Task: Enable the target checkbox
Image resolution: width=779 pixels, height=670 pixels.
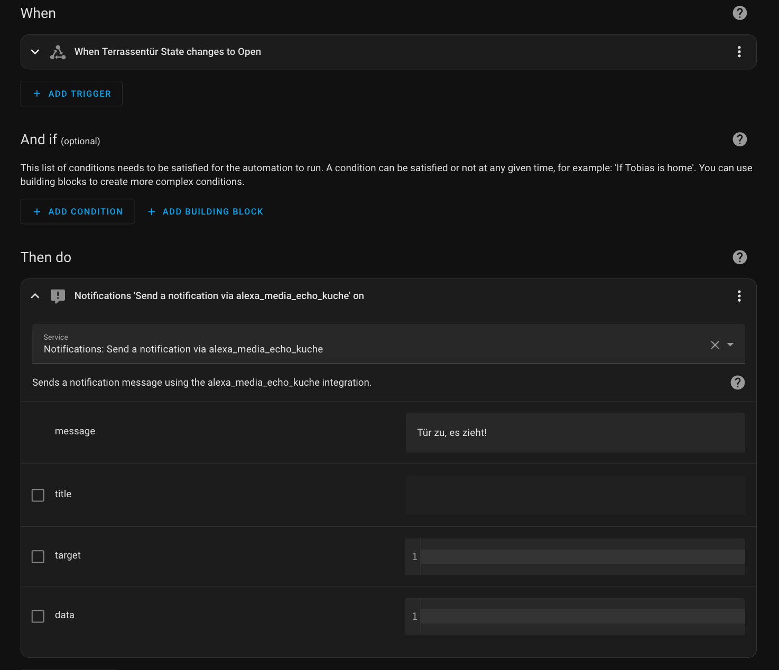Action: point(38,556)
